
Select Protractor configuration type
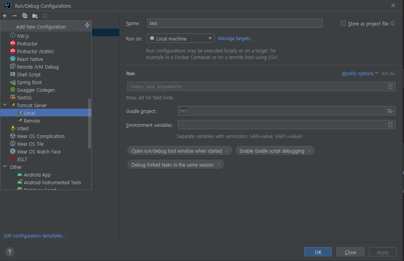click(x=46, y=44)
